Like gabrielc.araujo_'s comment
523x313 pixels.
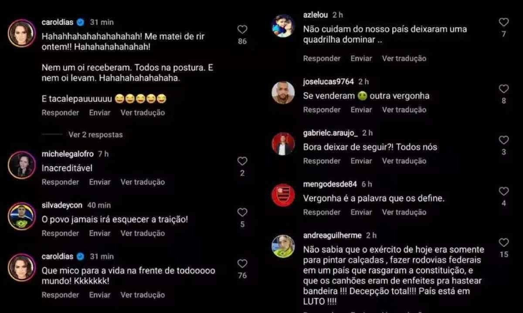504,140
